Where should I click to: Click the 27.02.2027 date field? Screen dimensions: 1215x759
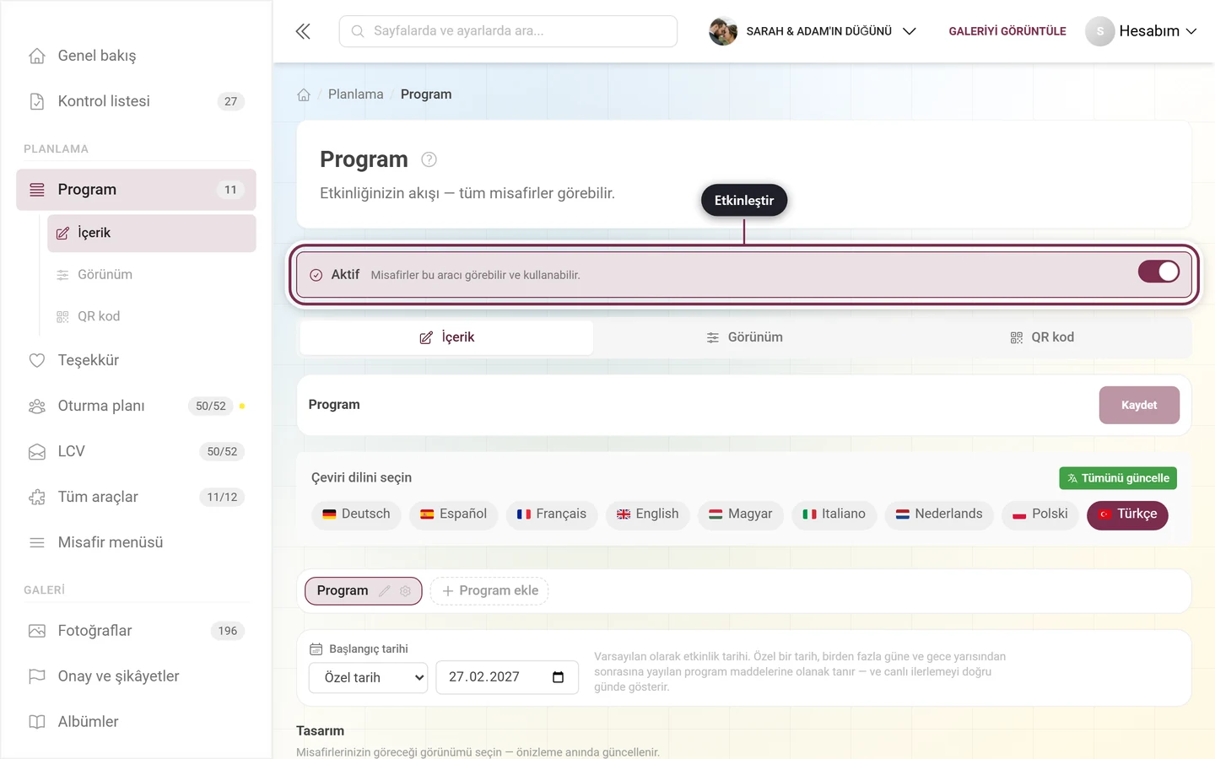pyautogui.click(x=507, y=677)
